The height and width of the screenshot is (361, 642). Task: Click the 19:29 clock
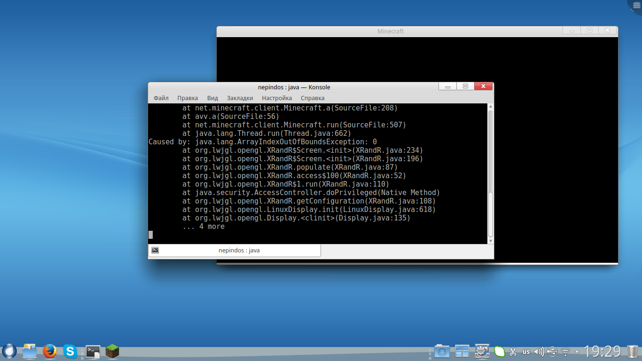point(603,351)
